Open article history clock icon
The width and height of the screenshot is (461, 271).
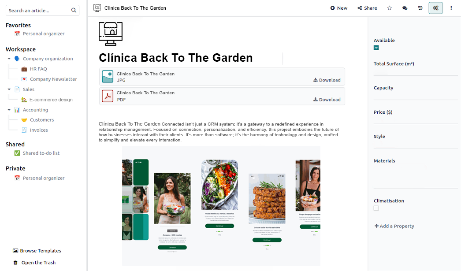(x=420, y=8)
